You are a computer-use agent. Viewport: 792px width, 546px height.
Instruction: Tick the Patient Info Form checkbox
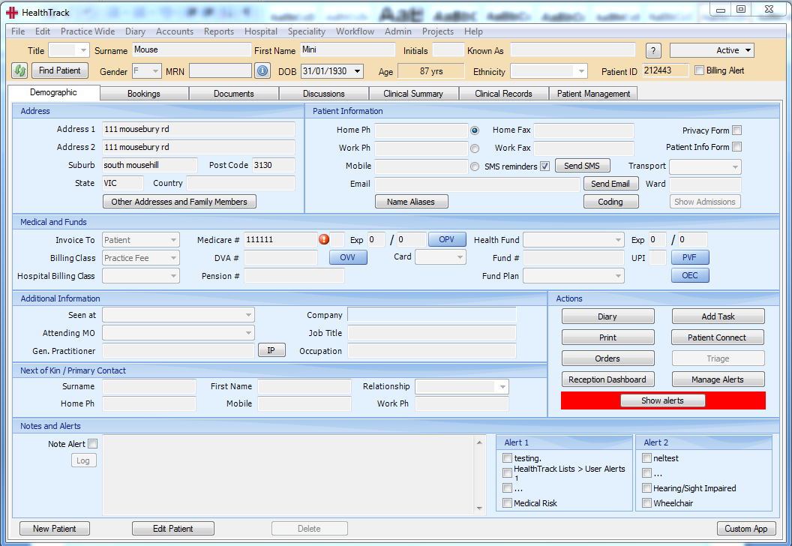click(737, 147)
